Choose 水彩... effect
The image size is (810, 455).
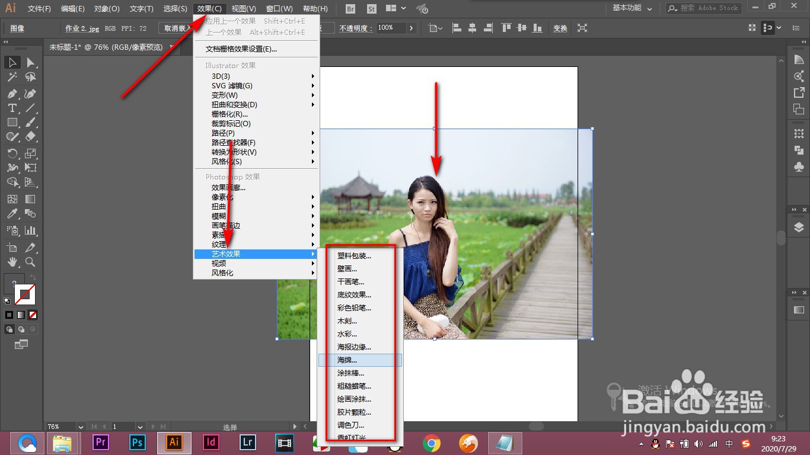click(360, 334)
